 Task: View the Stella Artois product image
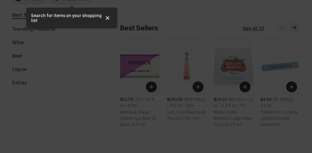[x=233, y=66]
